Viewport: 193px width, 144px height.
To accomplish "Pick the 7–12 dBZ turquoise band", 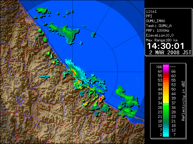I will coord(166,130).
